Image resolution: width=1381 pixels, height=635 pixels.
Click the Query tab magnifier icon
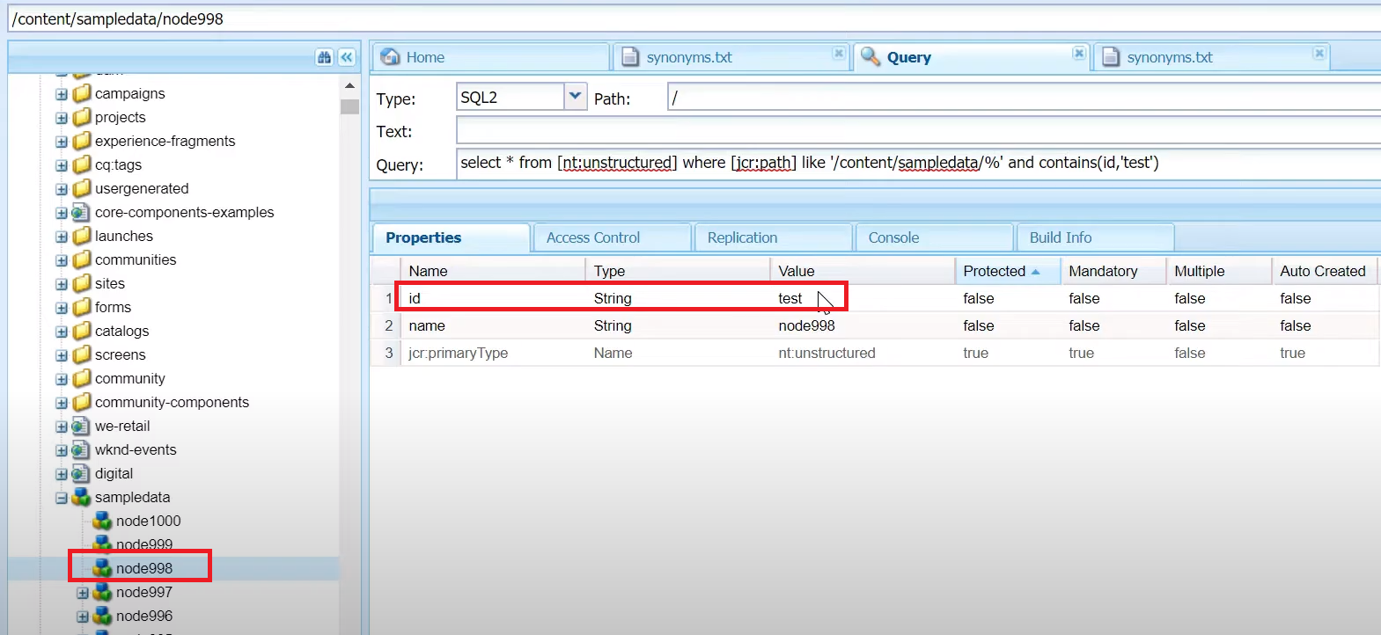pos(870,57)
